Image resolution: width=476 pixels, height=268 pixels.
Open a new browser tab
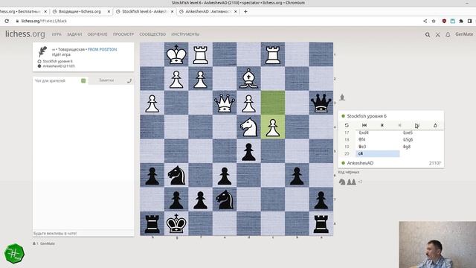coord(245,11)
